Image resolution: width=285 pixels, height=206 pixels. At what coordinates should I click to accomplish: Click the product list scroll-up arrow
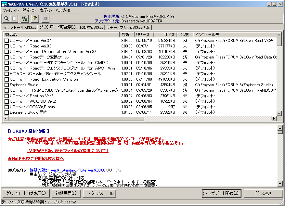(279, 34)
